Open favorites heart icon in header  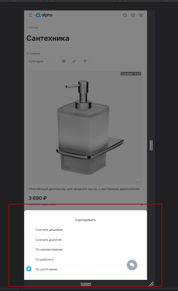(x=133, y=15)
